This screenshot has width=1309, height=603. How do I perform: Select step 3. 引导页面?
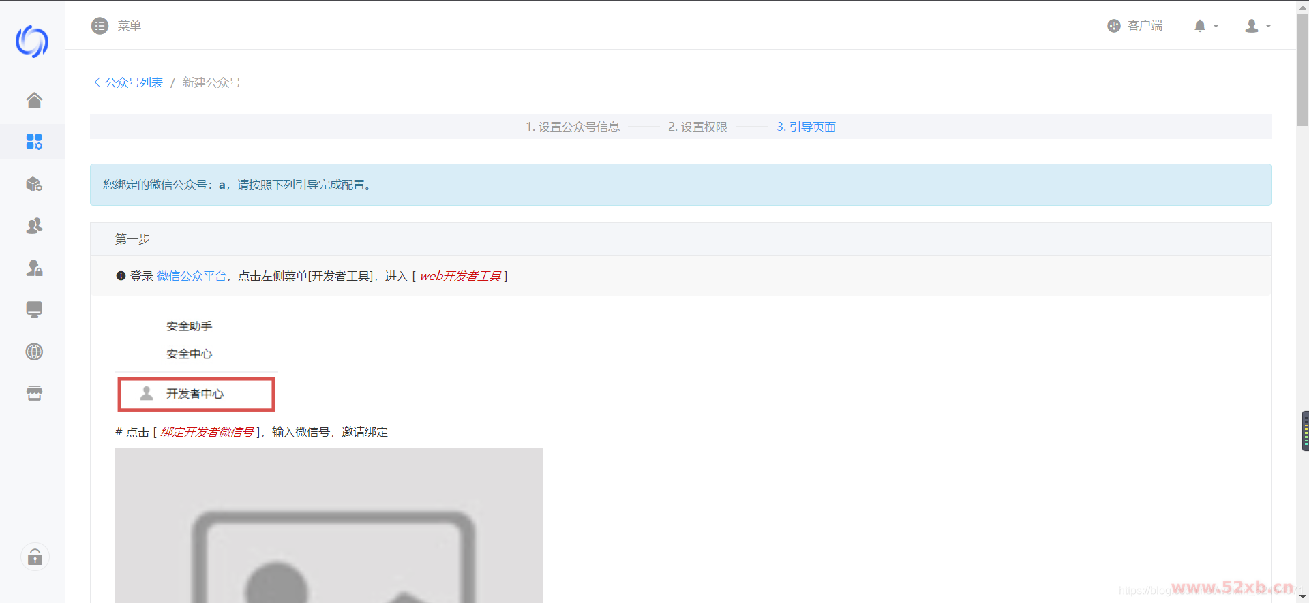(806, 127)
